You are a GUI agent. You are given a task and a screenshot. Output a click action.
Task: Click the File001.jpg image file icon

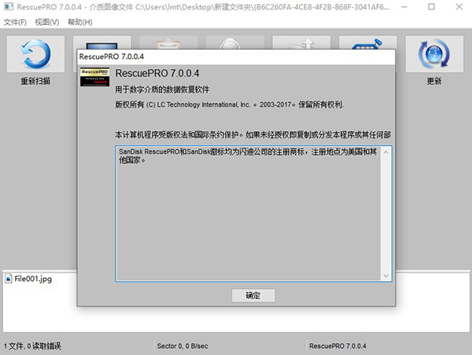click(9, 279)
